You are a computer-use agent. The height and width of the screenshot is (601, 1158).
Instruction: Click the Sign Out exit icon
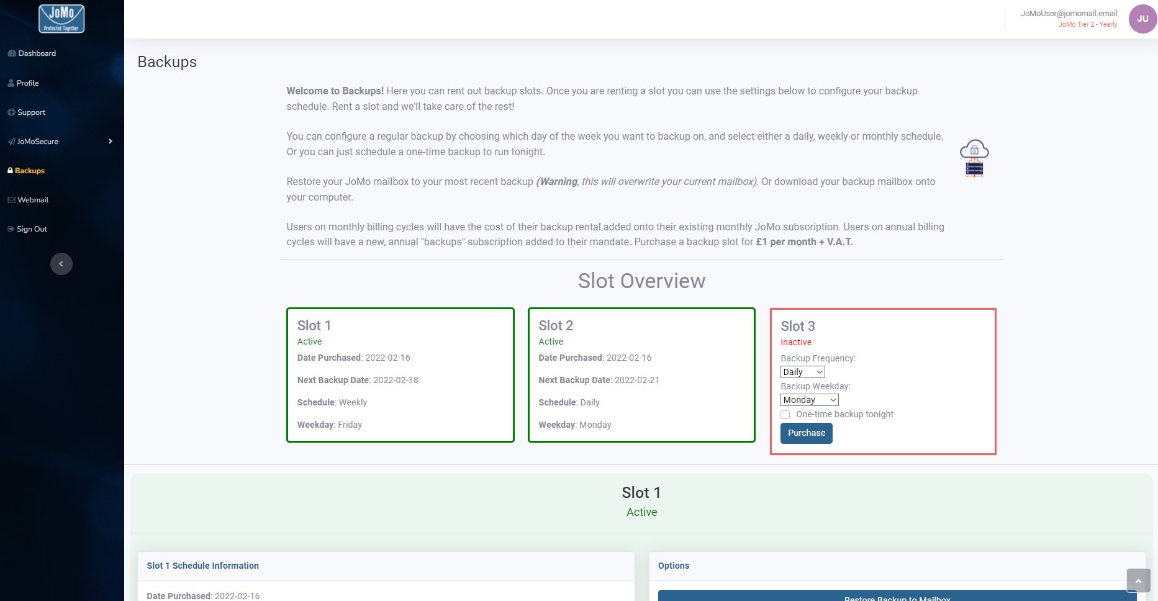click(x=11, y=229)
